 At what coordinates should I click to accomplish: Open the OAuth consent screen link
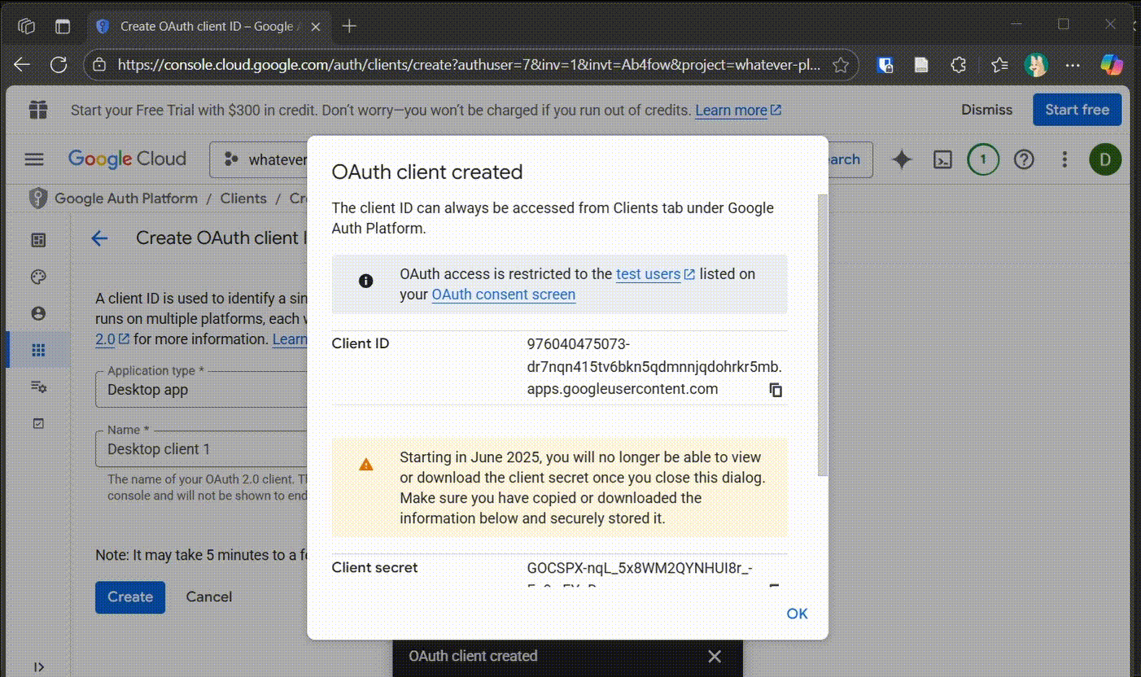pos(504,295)
